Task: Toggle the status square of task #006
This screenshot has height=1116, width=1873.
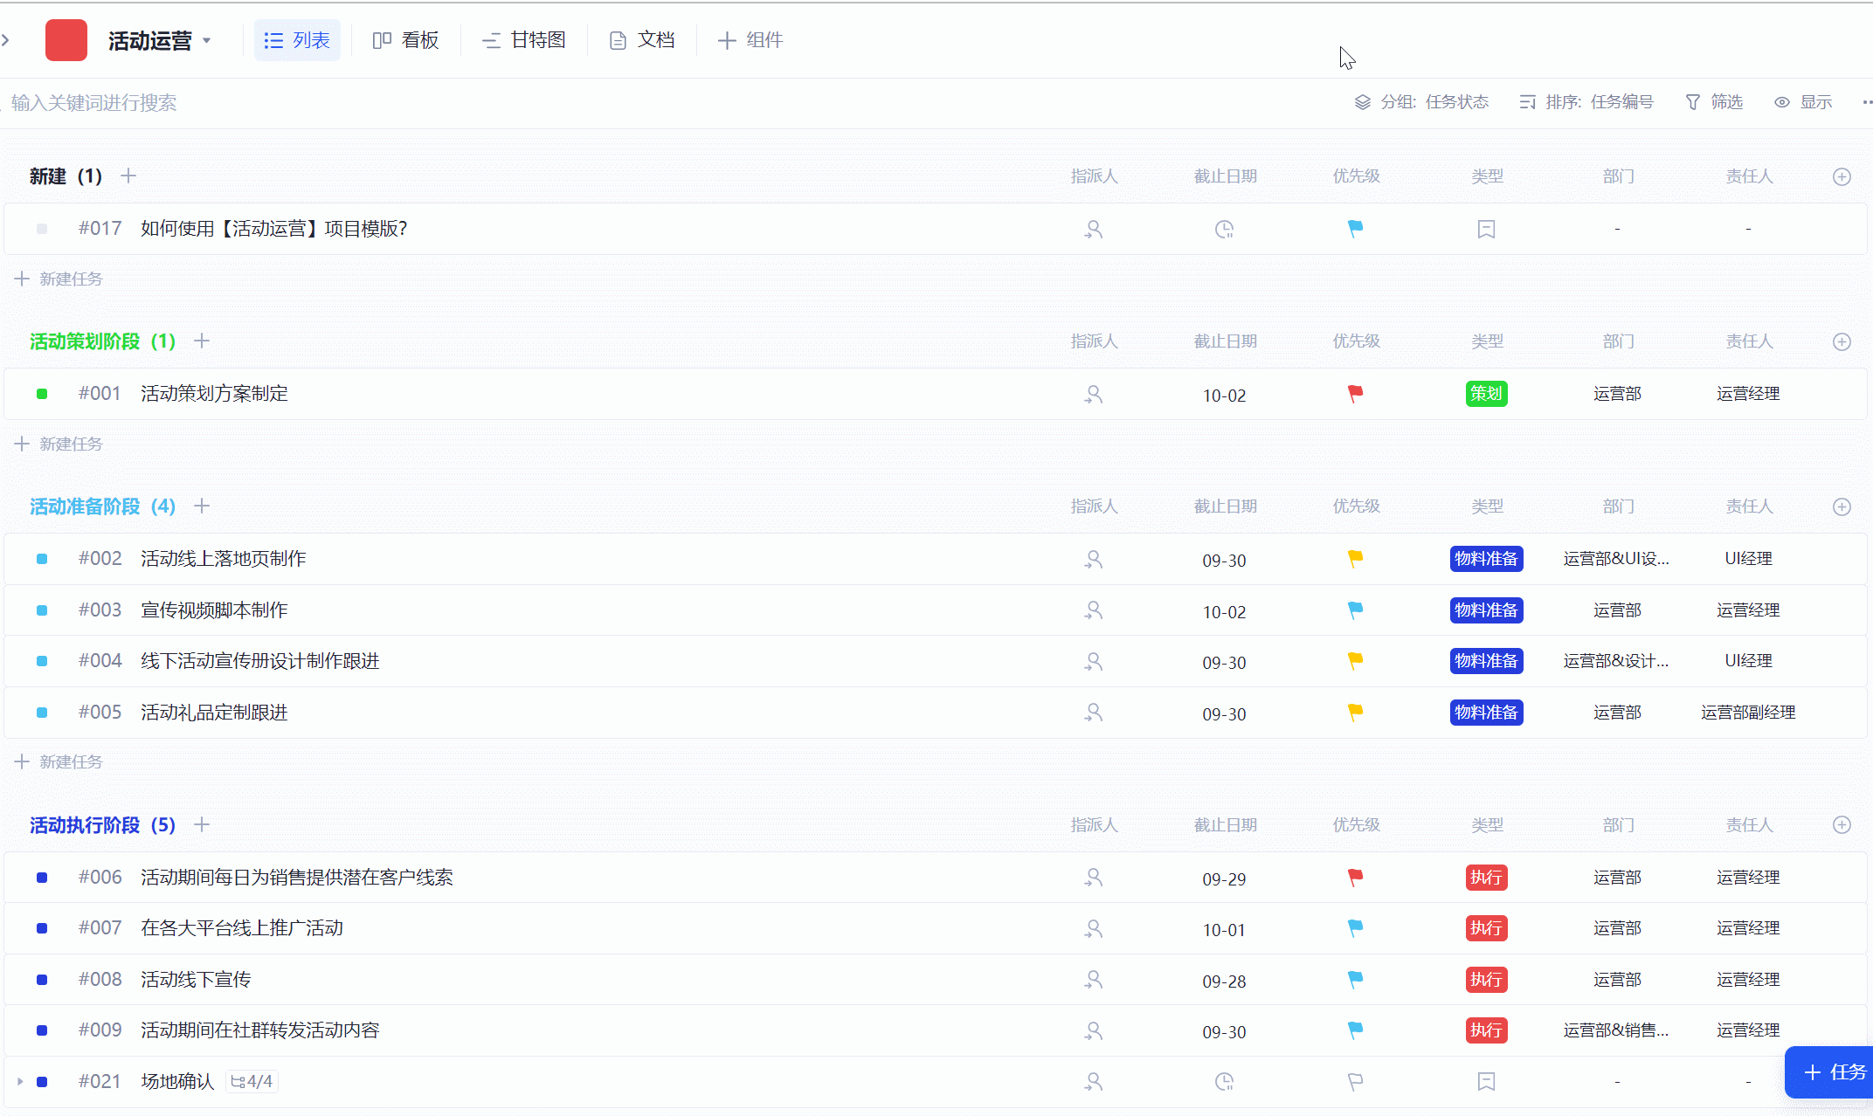Action: coord(42,878)
